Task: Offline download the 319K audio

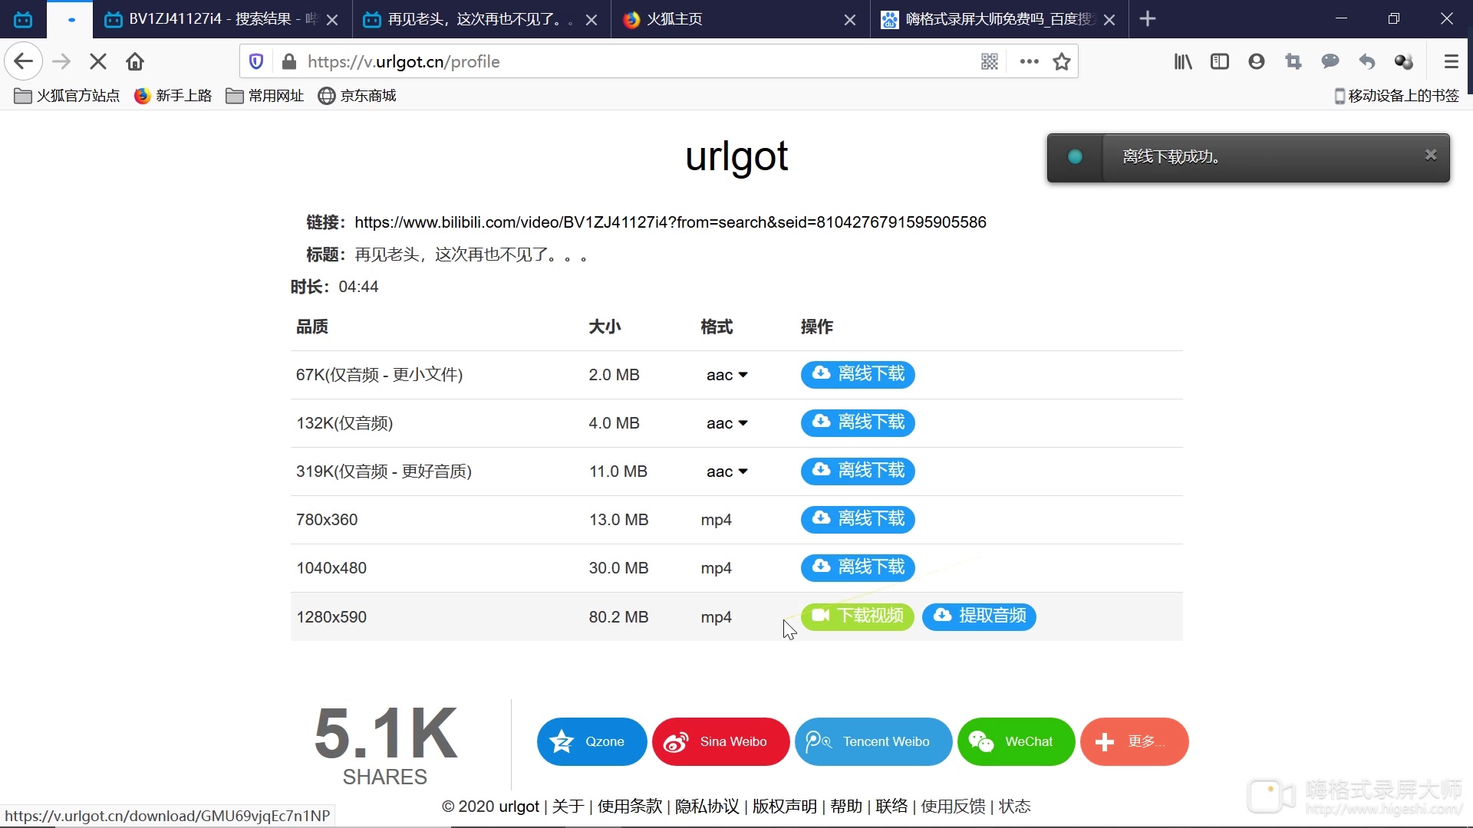Action: coord(858,471)
